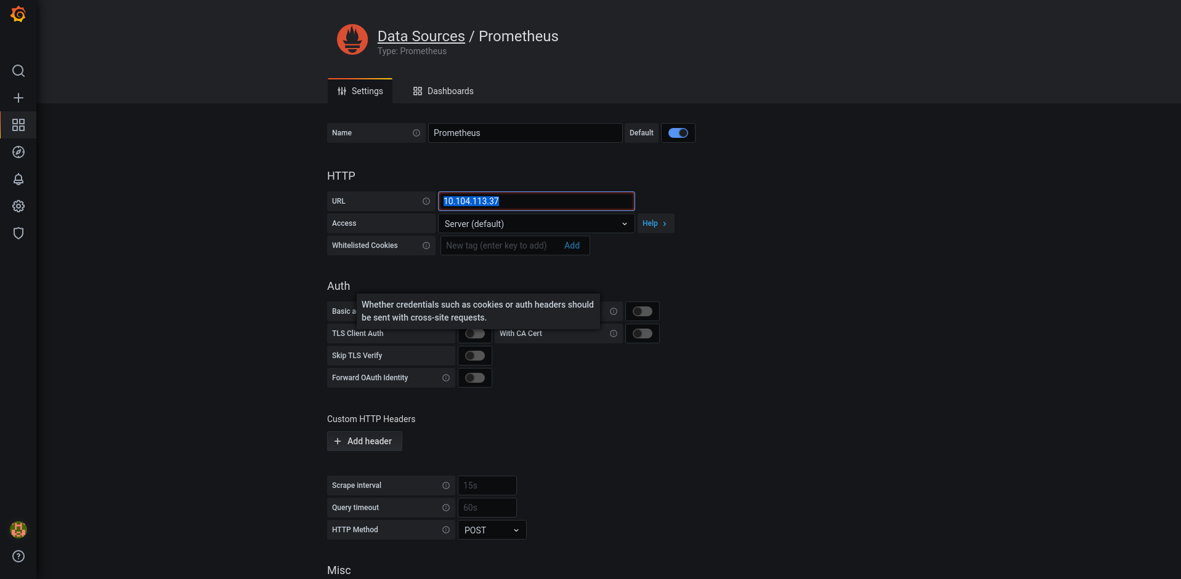Click the Grafana logo home icon
1181x579 pixels.
[x=18, y=14]
